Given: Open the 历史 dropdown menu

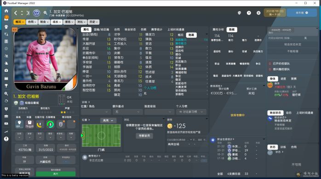Looking at the screenshot, I should pyautogui.click(x=93, y=22).
